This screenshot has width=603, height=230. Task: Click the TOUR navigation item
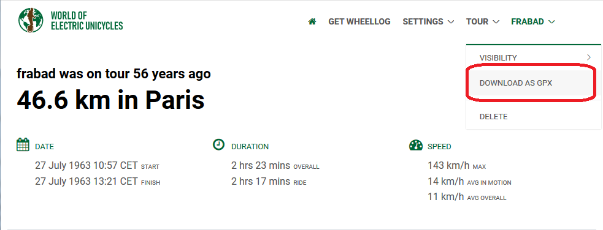point(477,21)
